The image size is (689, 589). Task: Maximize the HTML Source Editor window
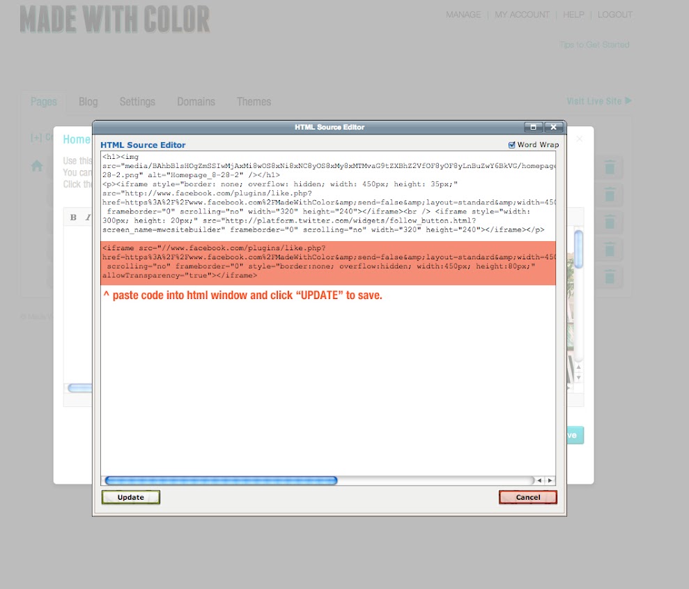click(x=533, y=127)
